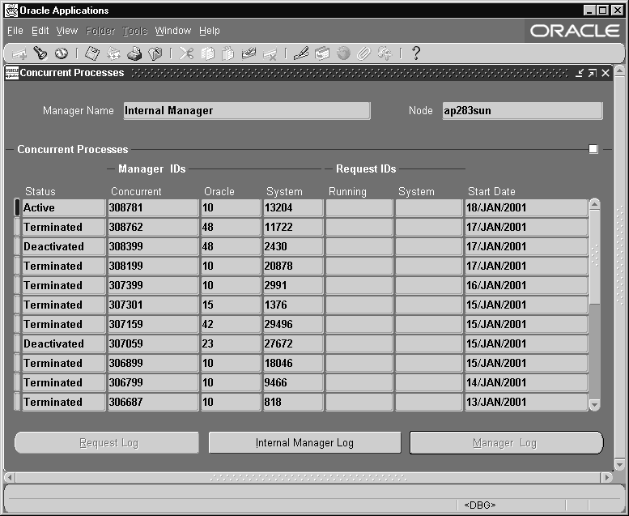The image size is (629, 516).
Task: Click the Active status cell
Action: [x=63, y=207]
